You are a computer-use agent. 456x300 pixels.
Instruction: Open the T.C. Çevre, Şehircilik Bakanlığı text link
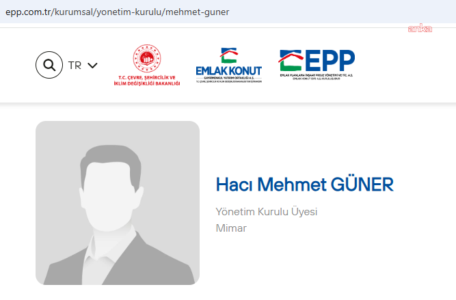[x=147, y=81]
